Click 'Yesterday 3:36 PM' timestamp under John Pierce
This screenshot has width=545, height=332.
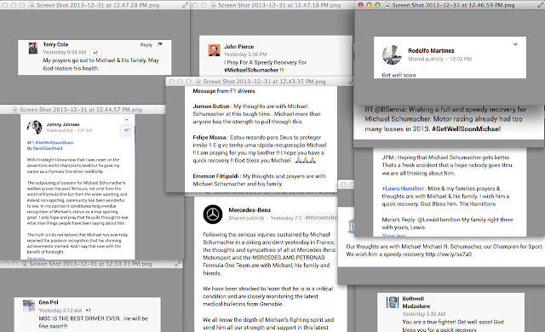pos(245,54)
